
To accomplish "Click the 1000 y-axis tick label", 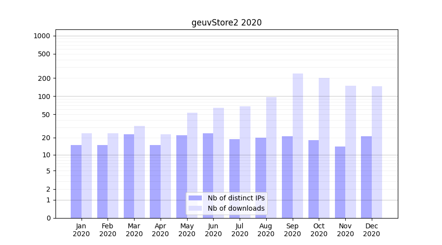I will click(42, 36).
